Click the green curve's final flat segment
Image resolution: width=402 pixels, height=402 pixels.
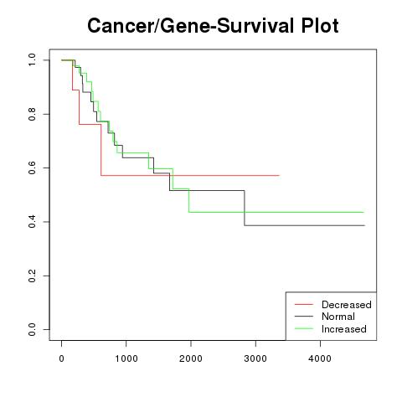coord(276,212)
